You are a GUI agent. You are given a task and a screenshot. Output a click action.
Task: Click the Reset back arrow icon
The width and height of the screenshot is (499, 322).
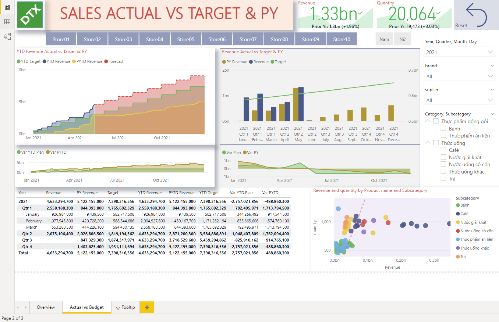(x=476, y=15)
